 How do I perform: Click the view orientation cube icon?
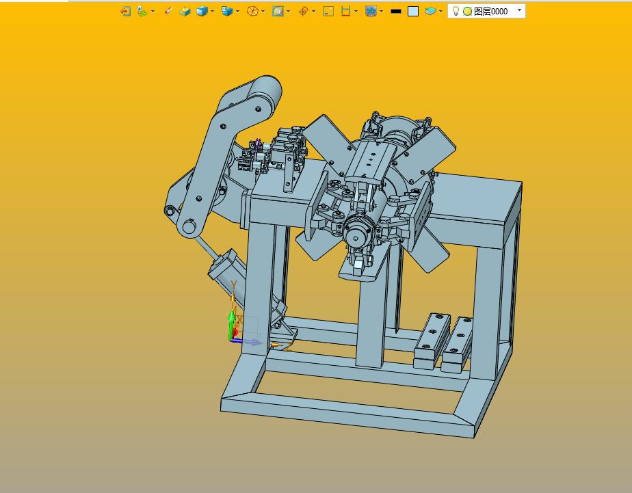(227, 11)
